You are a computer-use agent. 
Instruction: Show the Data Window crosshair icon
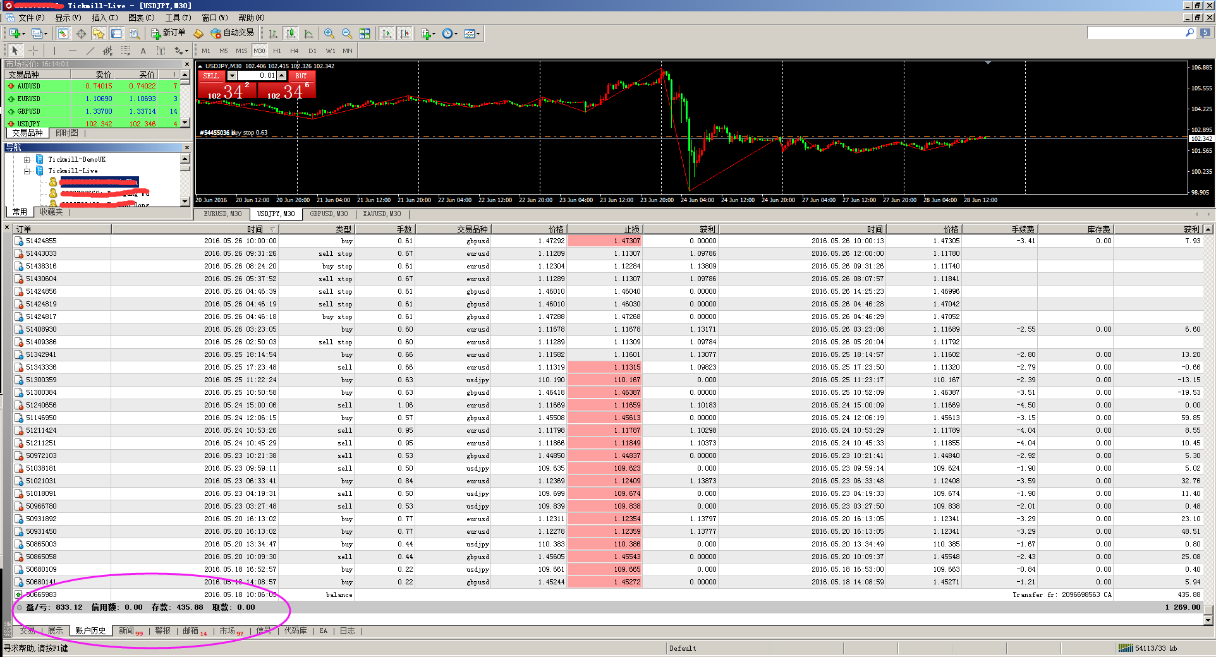(81, 33)
